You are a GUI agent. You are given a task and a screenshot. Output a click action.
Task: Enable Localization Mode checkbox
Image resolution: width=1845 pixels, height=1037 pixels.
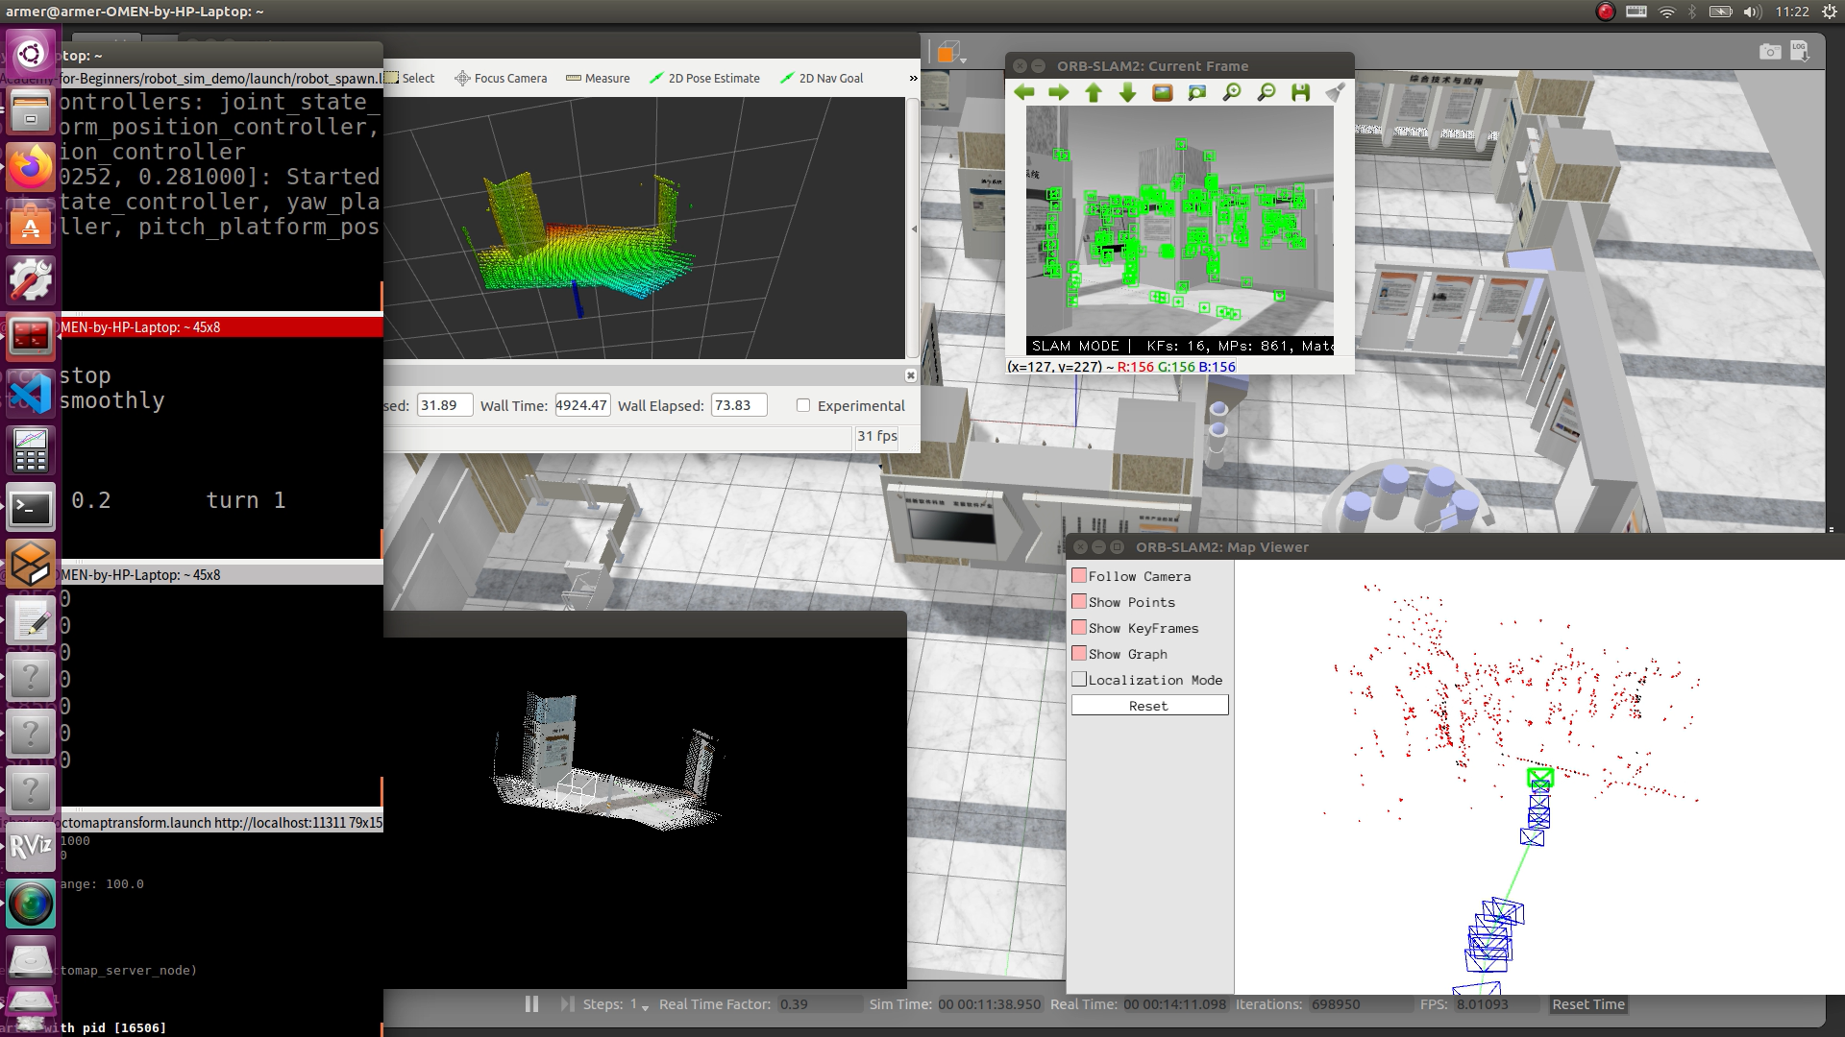coord(1079,680)
